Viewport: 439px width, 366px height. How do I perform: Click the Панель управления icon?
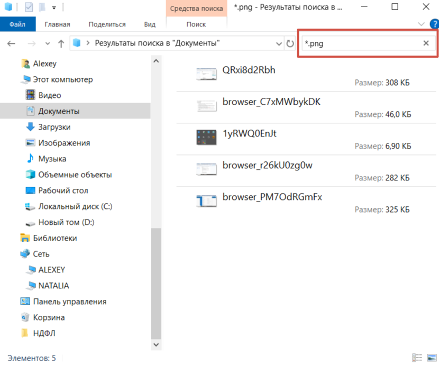click(25, 301)
